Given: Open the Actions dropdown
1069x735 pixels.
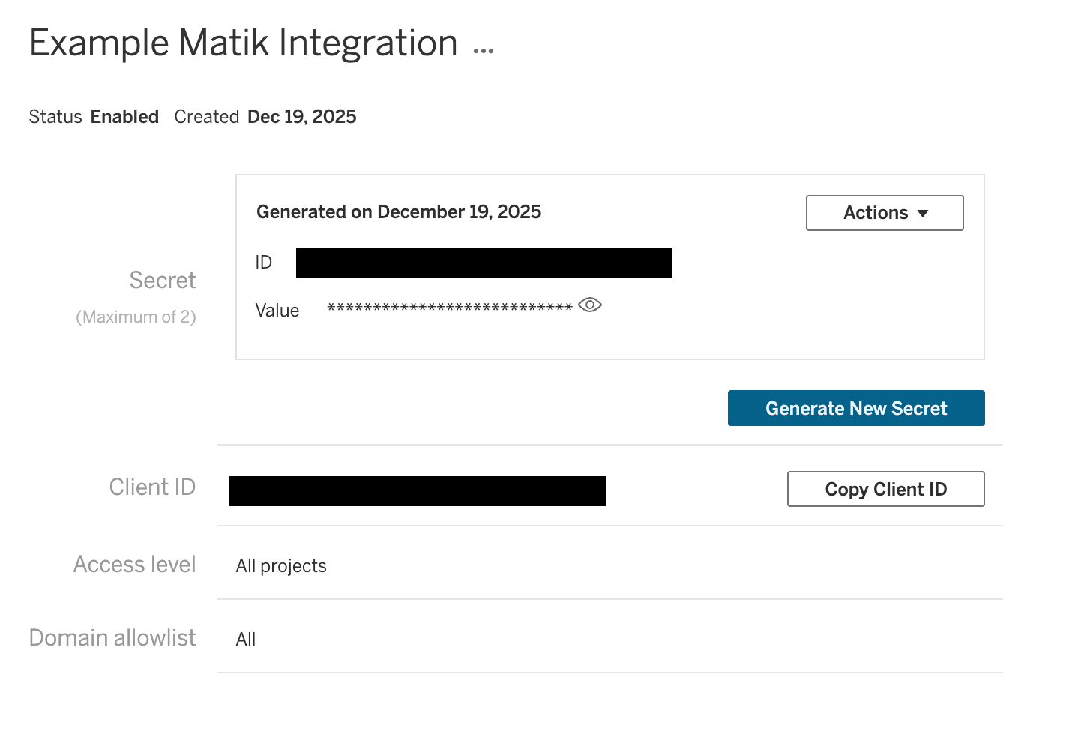Looking at the screenshot, I should tap(885, 213).
